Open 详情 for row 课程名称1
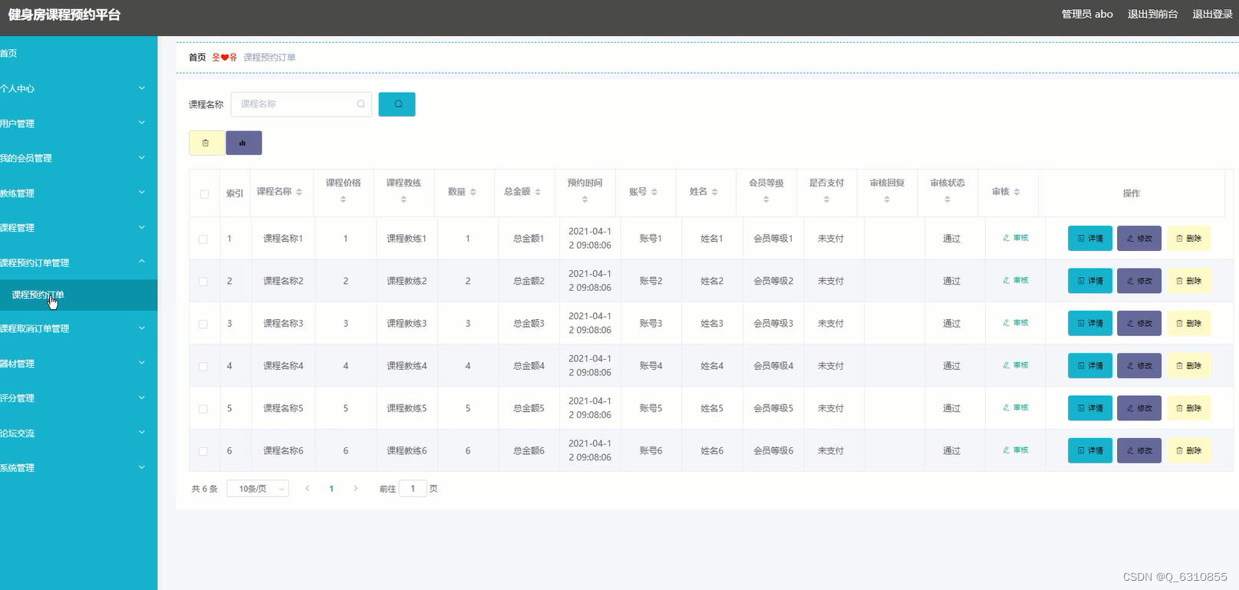The height and width of the screenshot is (590, 1239). pyautogui.click(x=1090, y=239)
